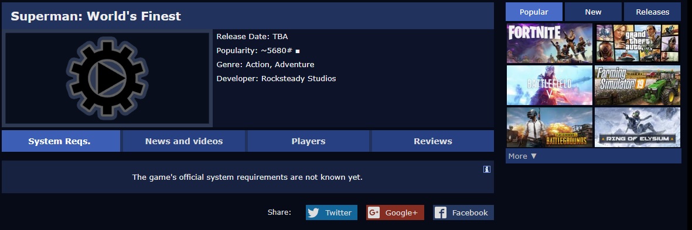Click the Google+ logo icon
The height and width of the screenshot is (230, 692).
(x=374, y=213)
